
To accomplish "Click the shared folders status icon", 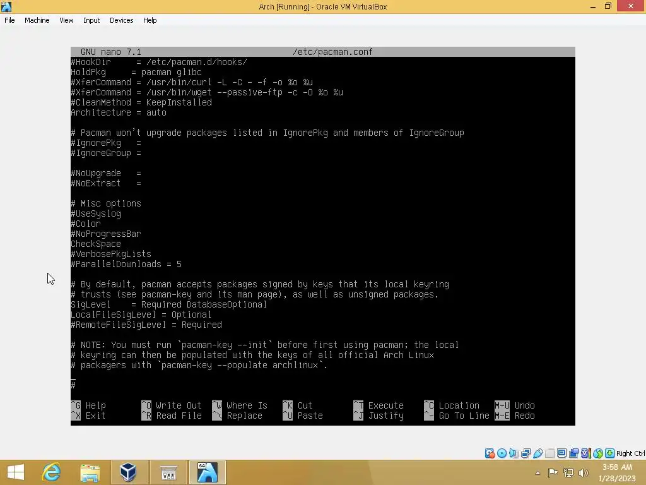I will [549, 453].
